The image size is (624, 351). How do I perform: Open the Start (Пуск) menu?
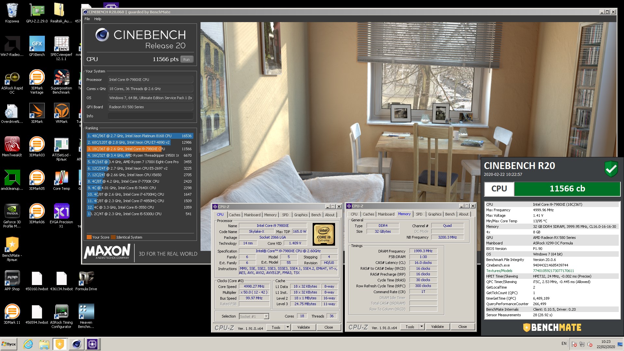9,344
